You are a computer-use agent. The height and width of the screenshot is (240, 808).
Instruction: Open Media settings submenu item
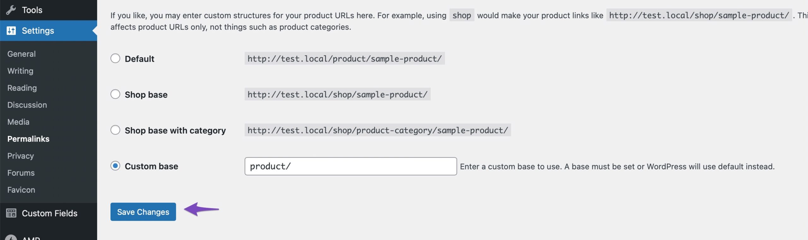click(x=18, y=122)
